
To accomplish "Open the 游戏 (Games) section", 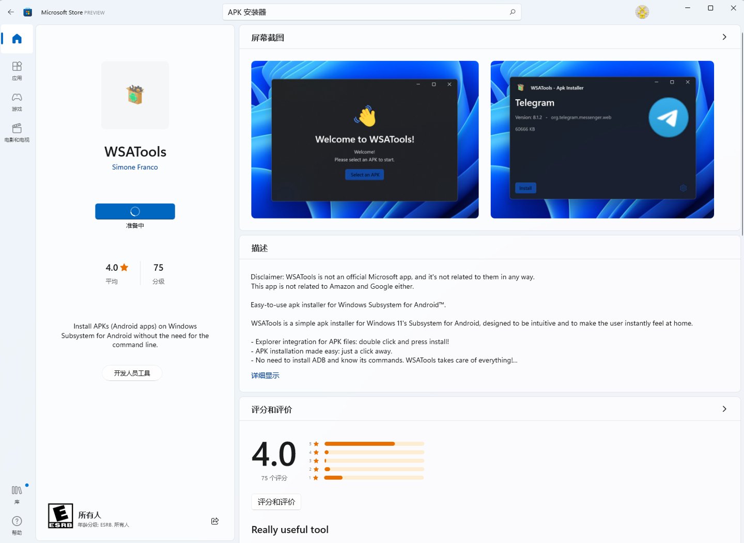I will pos(17,102).
